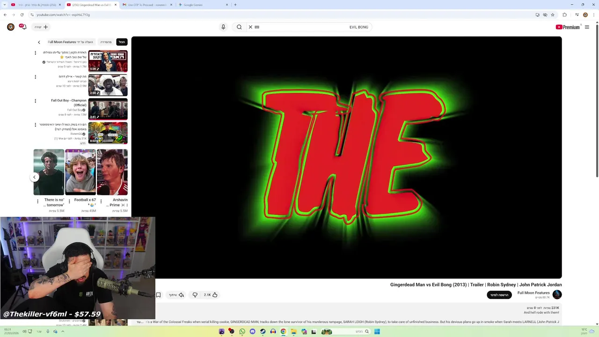The width and height of the screenshot is (599, 337).
Task: Open the account avatar menu
Action: (x=11, y=27)
